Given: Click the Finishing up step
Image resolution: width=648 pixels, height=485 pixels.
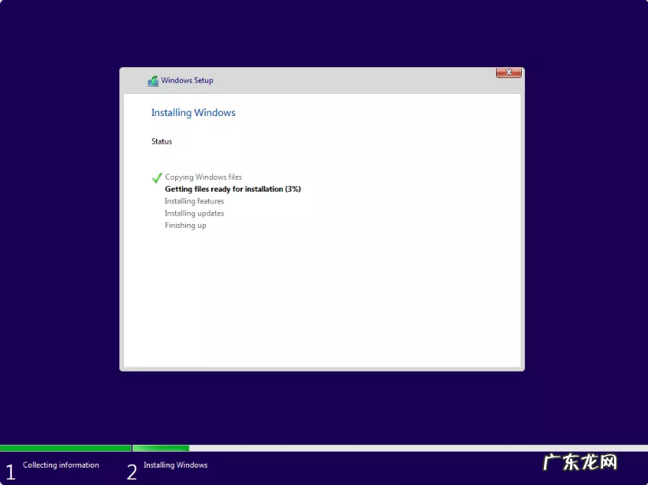Looking at the screenshot, I should [x=185, y=226].
